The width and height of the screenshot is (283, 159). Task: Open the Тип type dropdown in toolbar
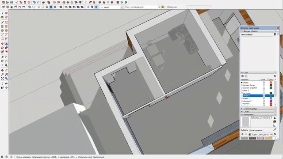coord(159,7)
